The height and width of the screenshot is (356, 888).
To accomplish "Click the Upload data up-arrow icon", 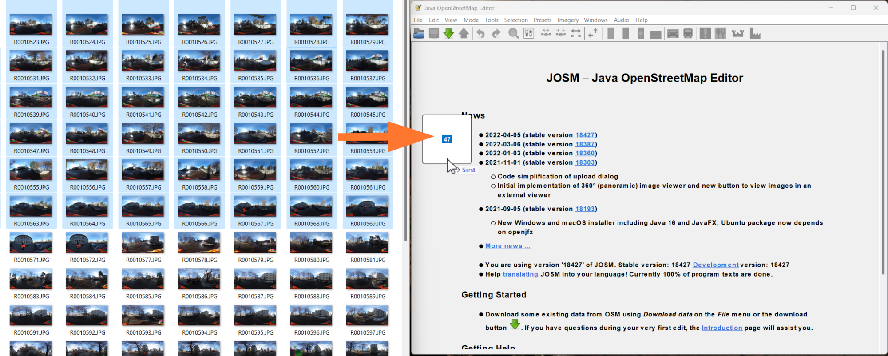I will click(464, 33).
